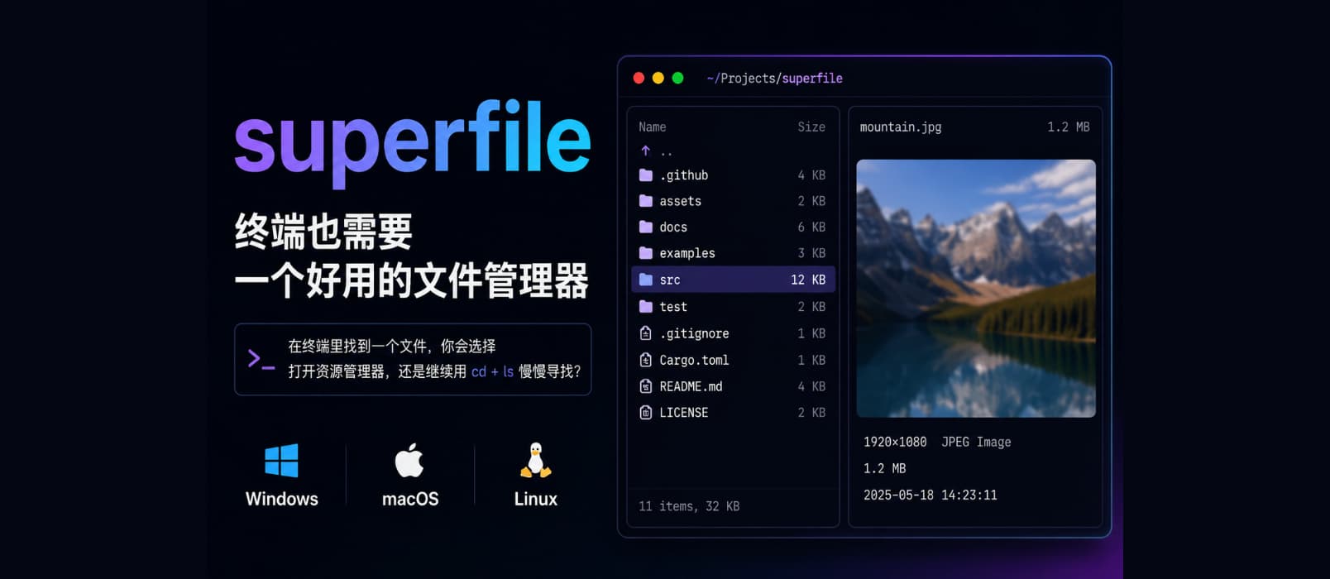Click the JPEG Image type text
The height and width of the screenshot is (579, 1330).
pos(976,442)
